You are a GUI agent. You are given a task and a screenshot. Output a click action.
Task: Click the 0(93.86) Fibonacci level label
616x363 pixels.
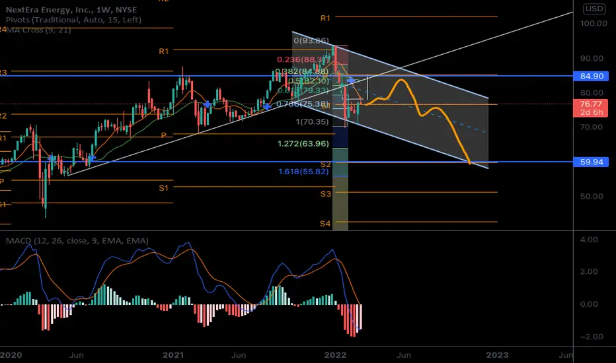[x=311, y=40]
